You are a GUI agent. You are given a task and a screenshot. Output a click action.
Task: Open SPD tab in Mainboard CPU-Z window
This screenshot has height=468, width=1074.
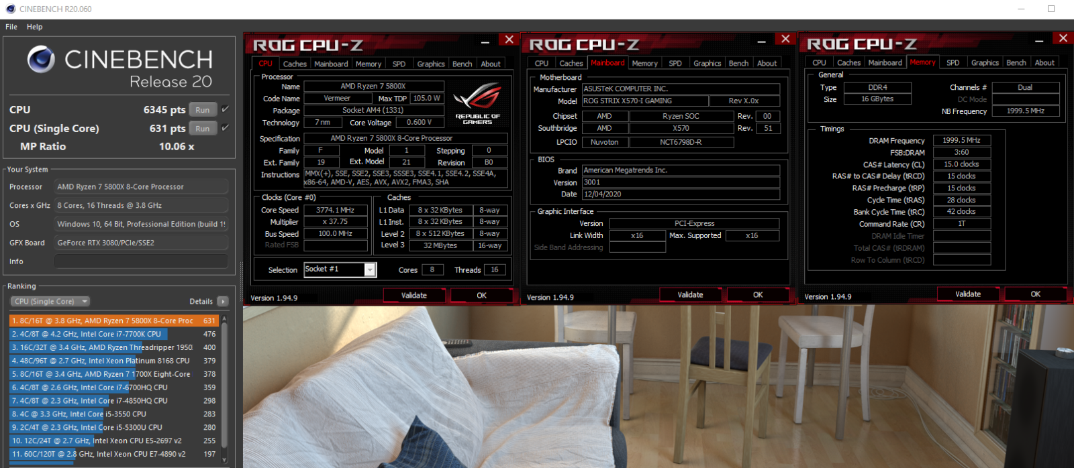[675, 64]
